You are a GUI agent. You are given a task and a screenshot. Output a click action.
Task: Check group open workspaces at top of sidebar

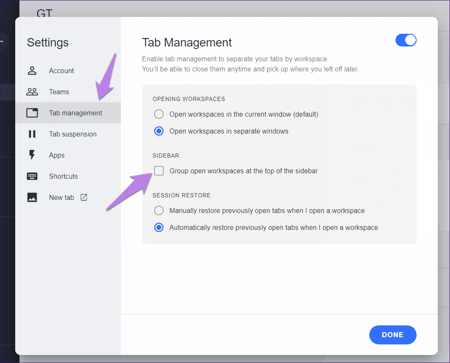pos(159,171)
